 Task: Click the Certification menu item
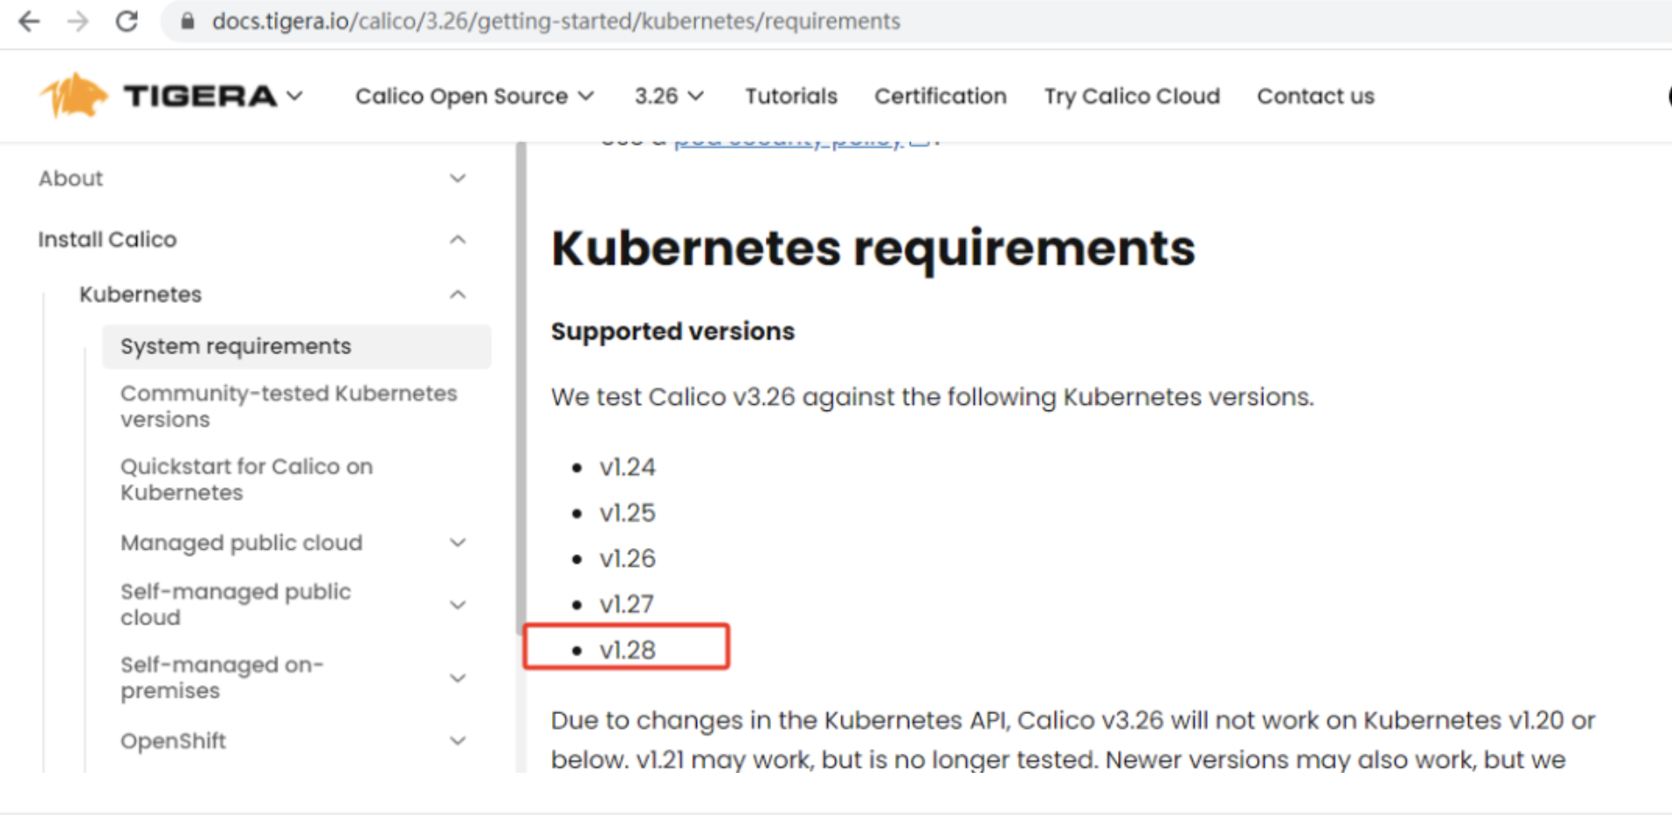tap(940, 96)
